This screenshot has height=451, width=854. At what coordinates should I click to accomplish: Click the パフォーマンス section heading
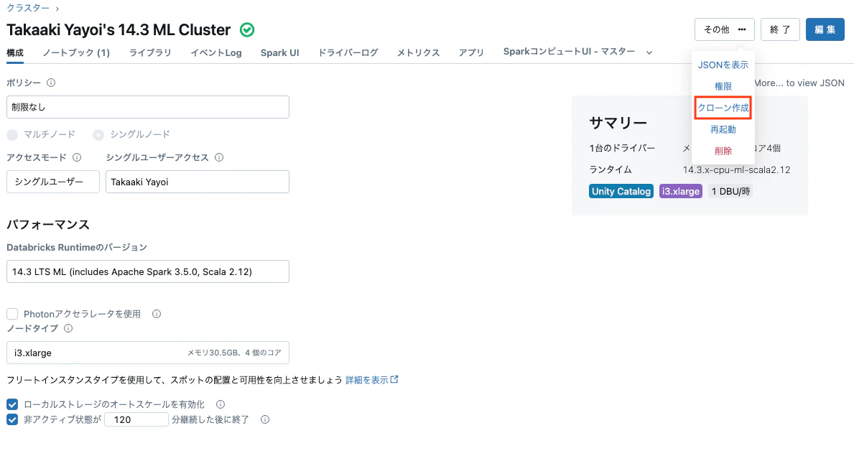48,224
